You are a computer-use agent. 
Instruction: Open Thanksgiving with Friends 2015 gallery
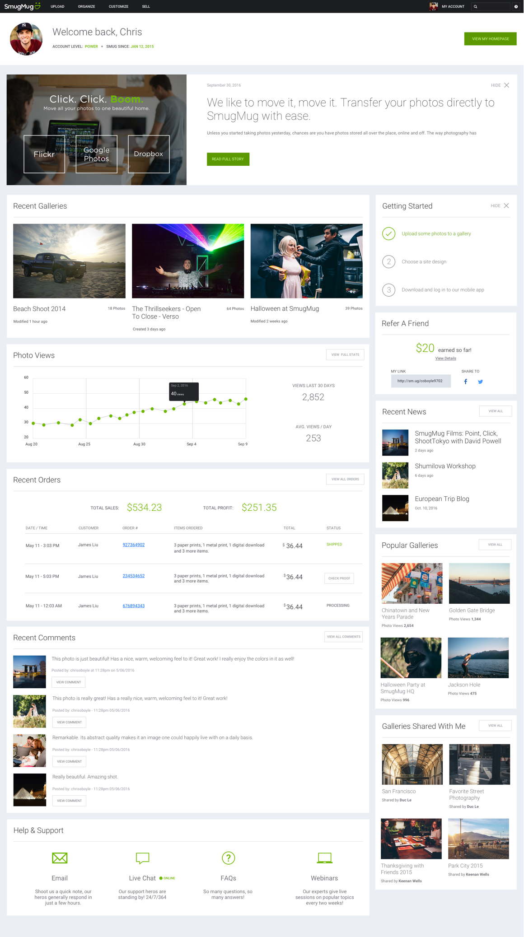(x=411, y=839)
